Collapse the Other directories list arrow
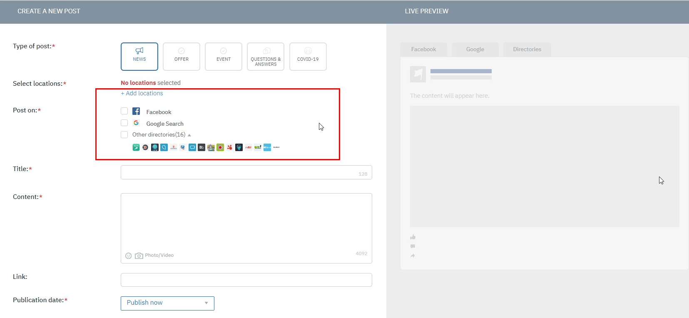 [x=189, y=135]
